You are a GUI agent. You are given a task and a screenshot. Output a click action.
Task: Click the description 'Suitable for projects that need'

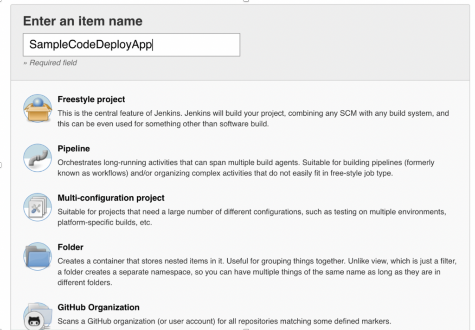pos(252,217)
